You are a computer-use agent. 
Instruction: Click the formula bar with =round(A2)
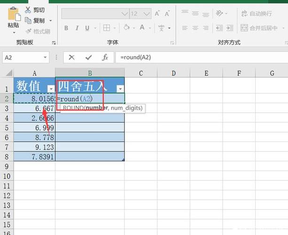click(x=201, y=57)
